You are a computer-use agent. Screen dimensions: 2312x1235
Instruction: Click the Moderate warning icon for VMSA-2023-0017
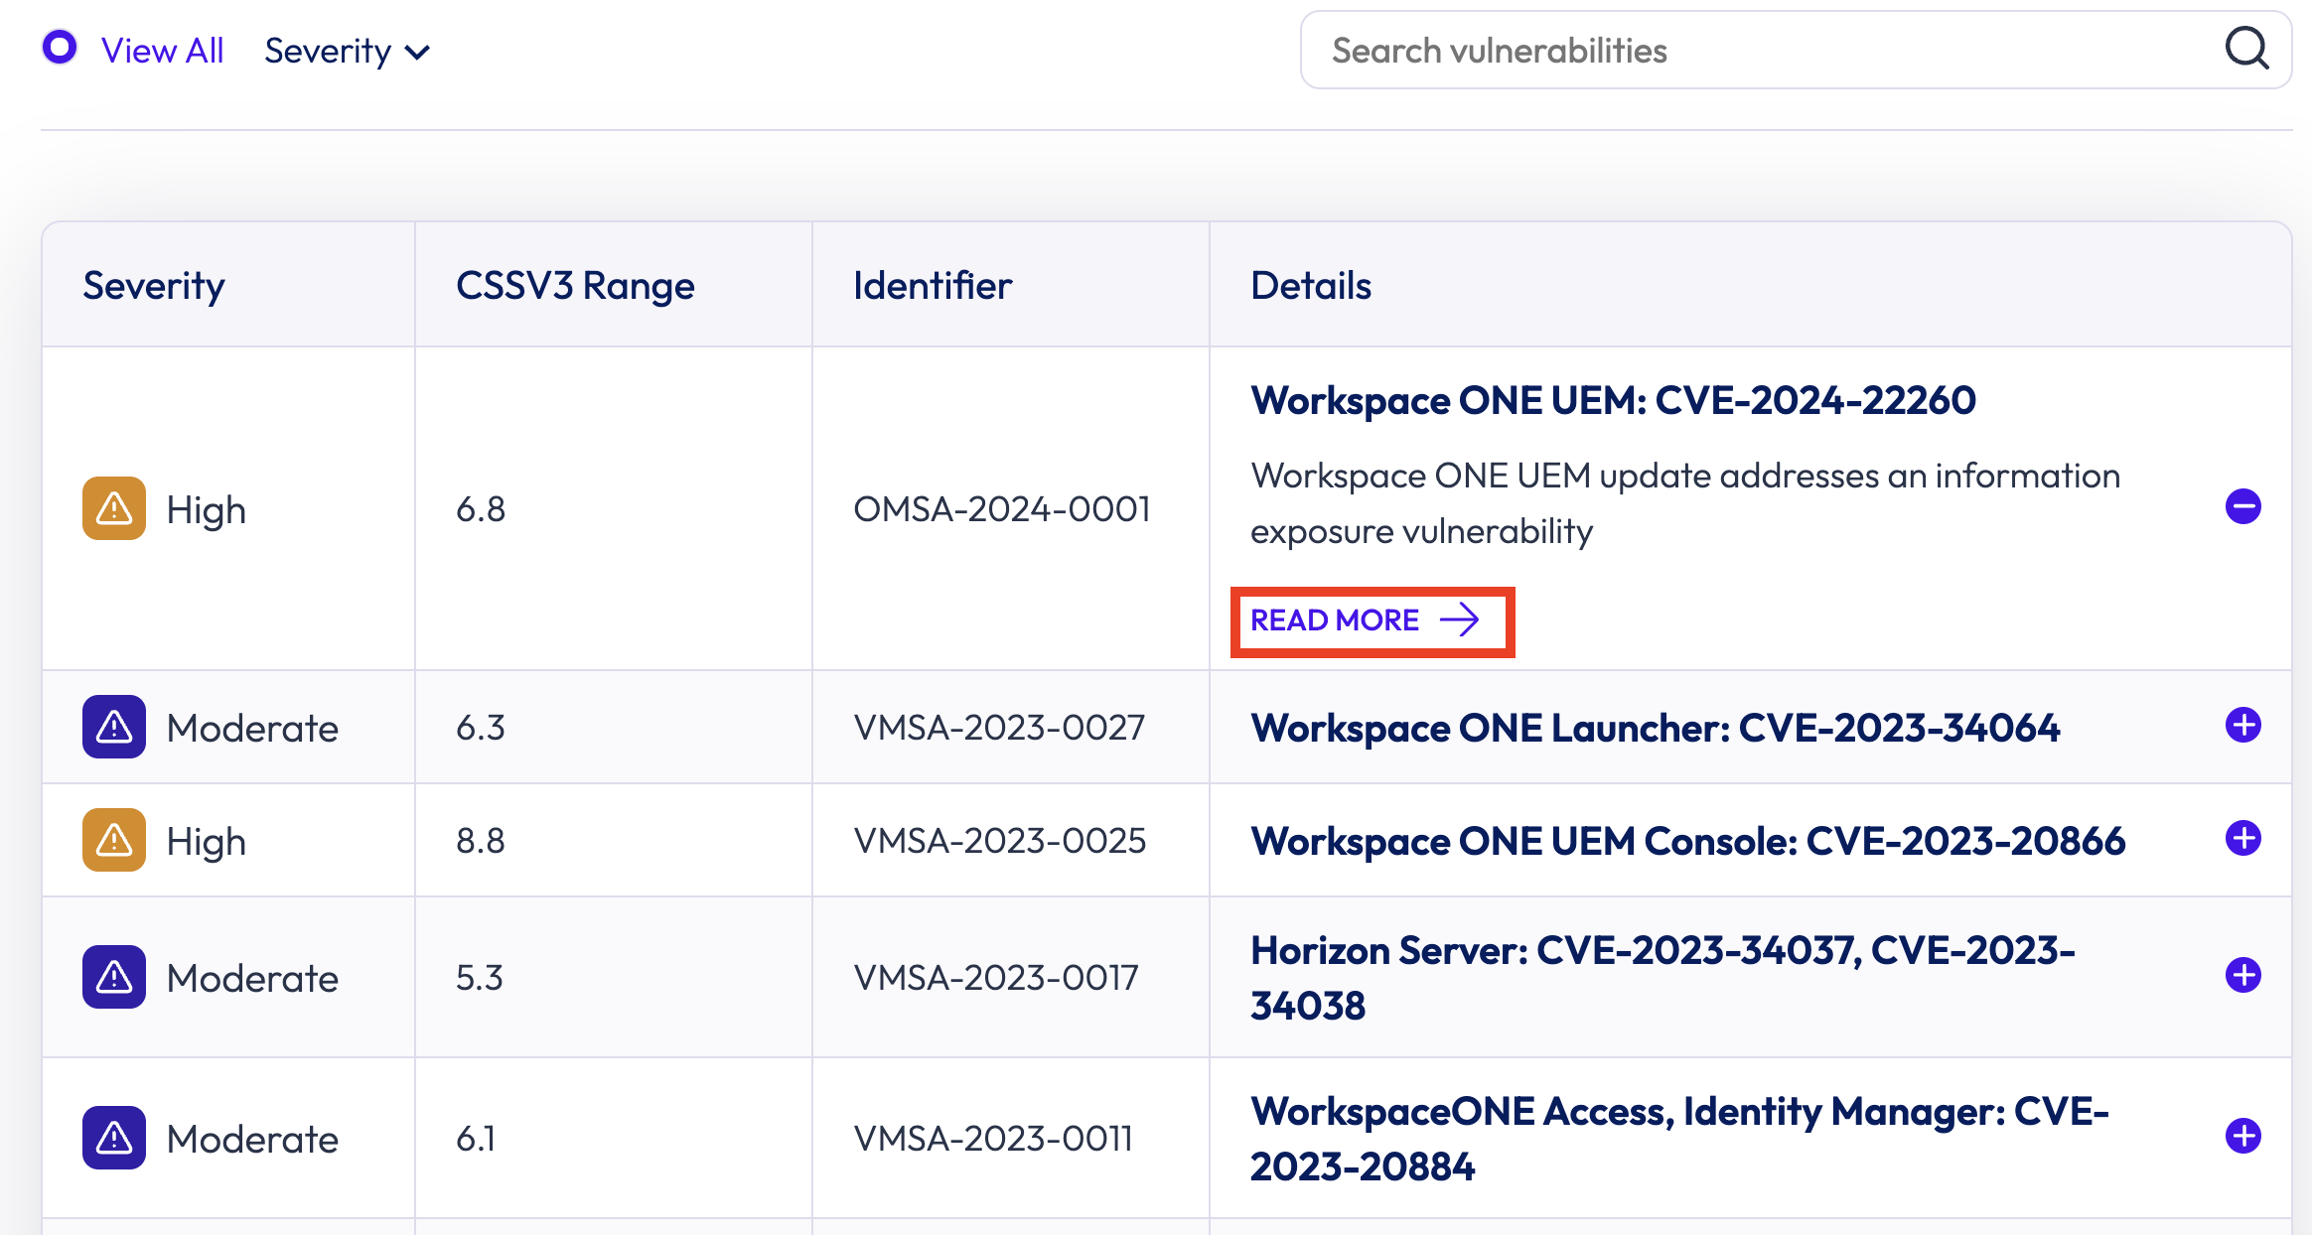[114, 977]
